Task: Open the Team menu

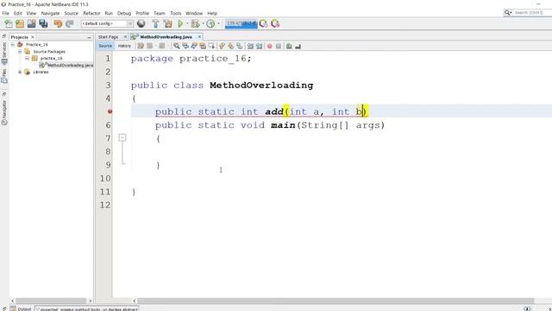Action: click(x=159, y=13)
